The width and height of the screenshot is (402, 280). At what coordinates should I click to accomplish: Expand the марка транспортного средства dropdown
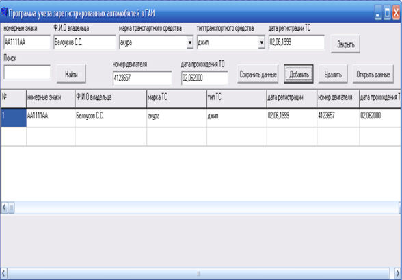[190, 42]
